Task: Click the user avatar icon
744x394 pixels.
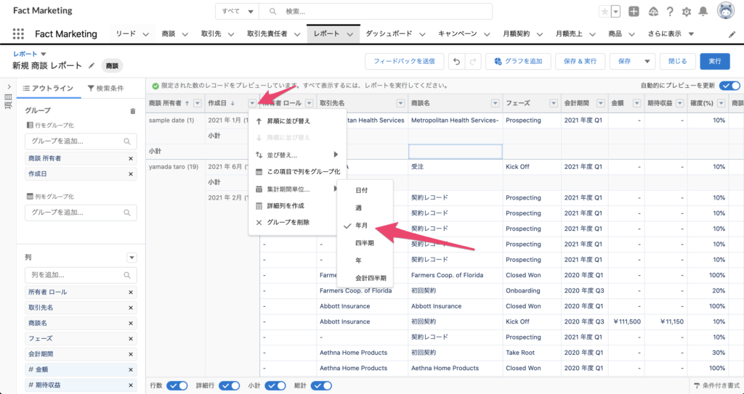Action: 726,11
